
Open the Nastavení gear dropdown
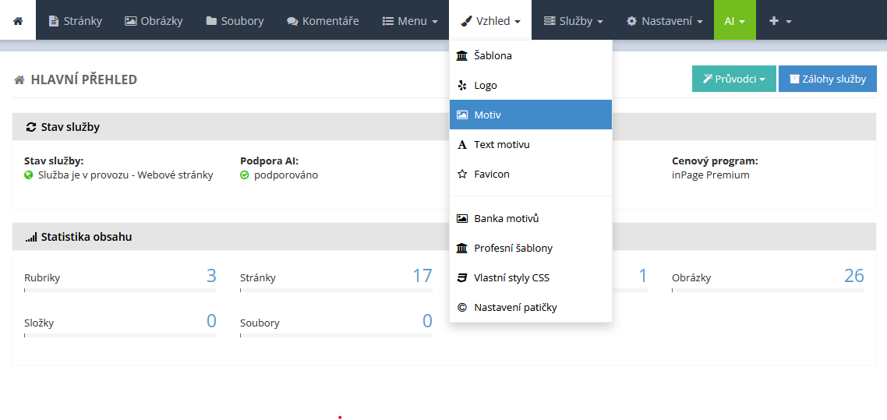[x=664, y=21]
